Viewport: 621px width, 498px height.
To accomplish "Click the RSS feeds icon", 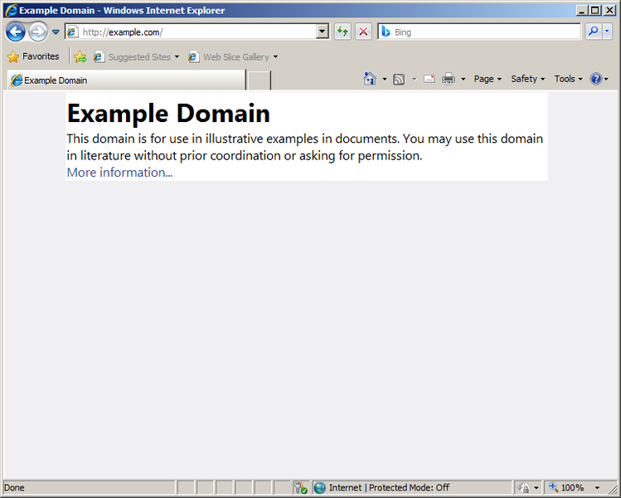I will click(399, 80).
